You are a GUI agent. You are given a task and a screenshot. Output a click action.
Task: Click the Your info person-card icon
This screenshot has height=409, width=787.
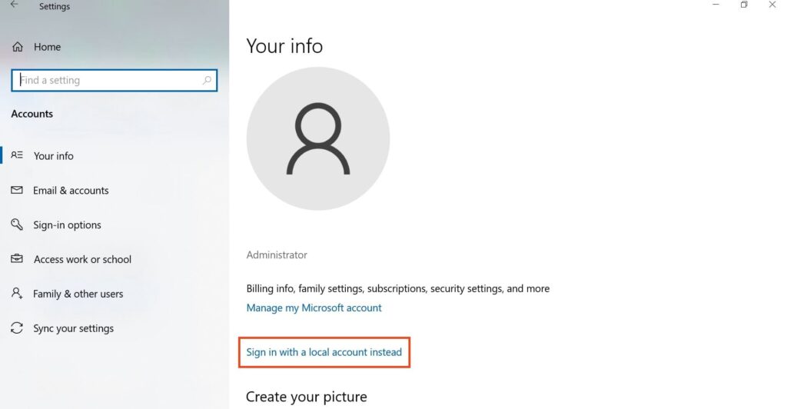coord(17,155)
